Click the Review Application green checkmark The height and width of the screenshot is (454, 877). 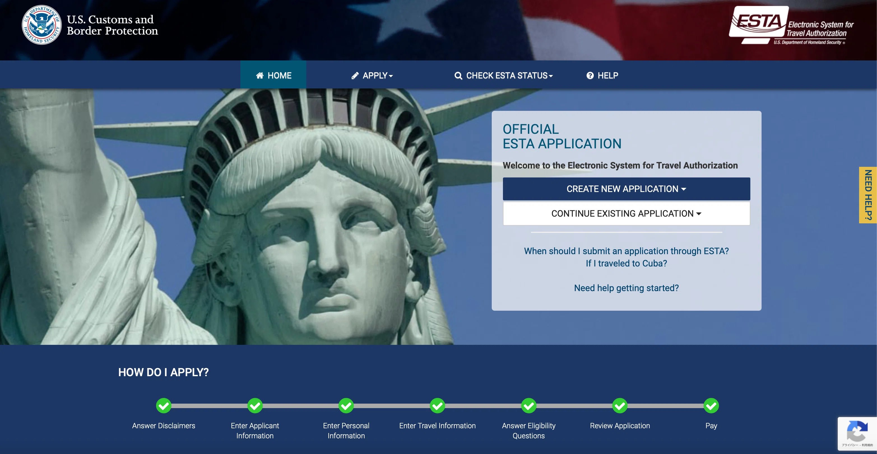click(620, 406)
